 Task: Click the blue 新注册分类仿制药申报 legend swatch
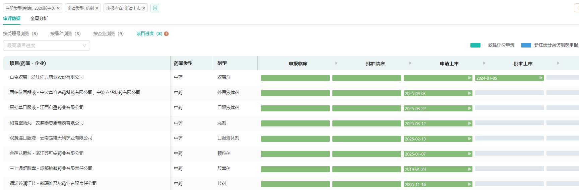526,45
